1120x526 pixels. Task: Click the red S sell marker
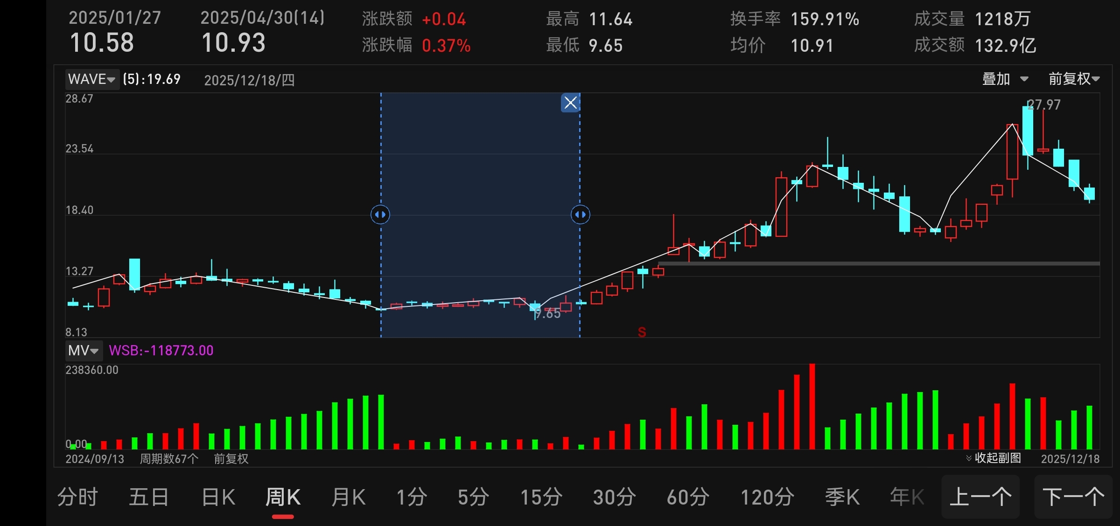tap(642, 332)
